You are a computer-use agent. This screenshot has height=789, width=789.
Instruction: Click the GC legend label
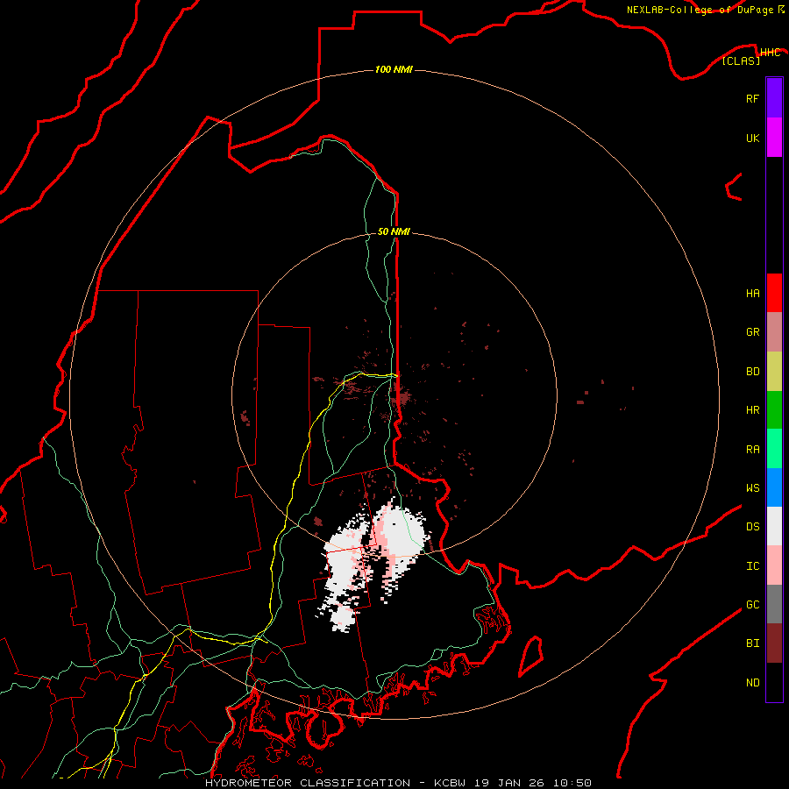(752, 605)
